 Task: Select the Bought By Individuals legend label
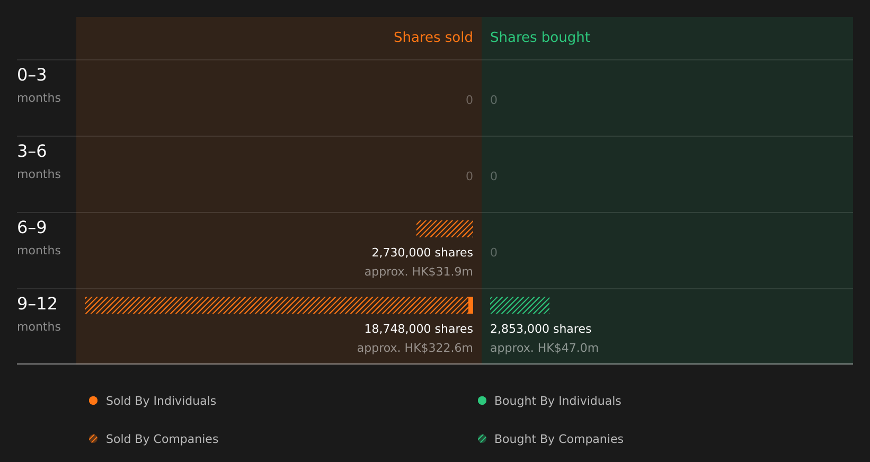pyautogui.click(x=557, y=401)
